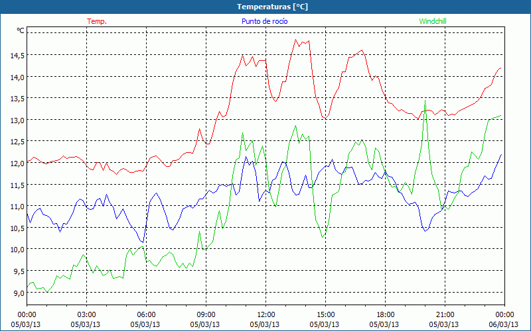Click the 10,0 y-axis value
Viewport: 531px width, 331px height.
pos(17,250)
